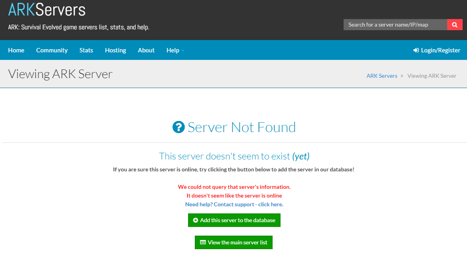Open the Community menu item
Screen dimensions: 467x265
52,50
